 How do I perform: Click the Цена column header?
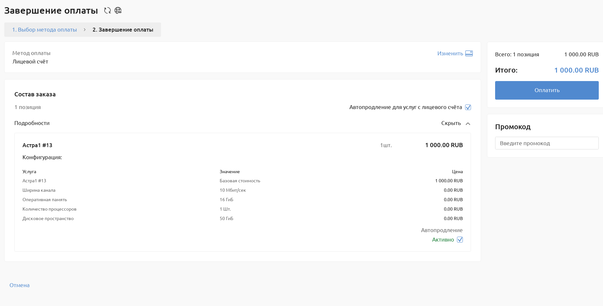point(457,172)
